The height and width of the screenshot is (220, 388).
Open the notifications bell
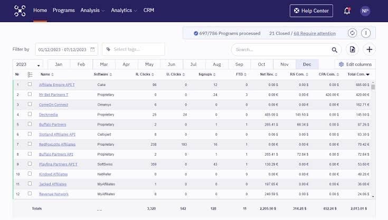point(347,11)
